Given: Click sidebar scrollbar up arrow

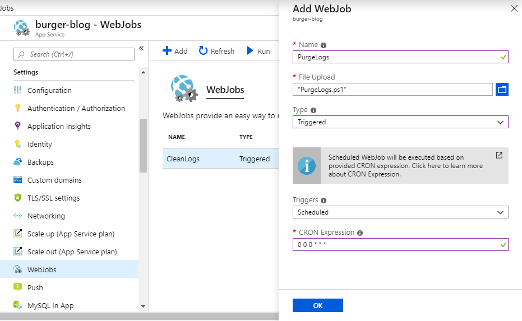Looking at the screenshot, I should (143, 72).
